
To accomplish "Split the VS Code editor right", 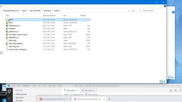I will (180, 90).
